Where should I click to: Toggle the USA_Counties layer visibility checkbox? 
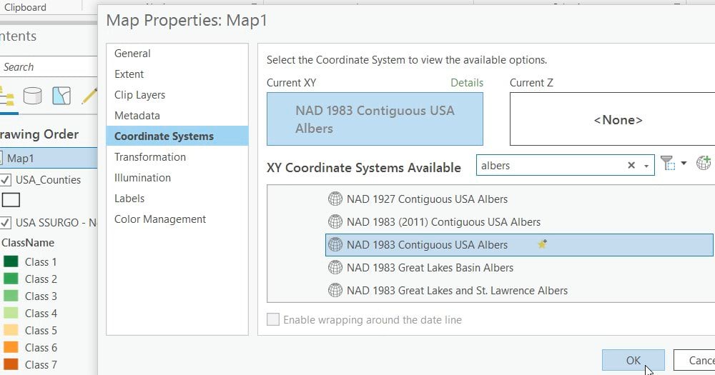coord(6,180)
